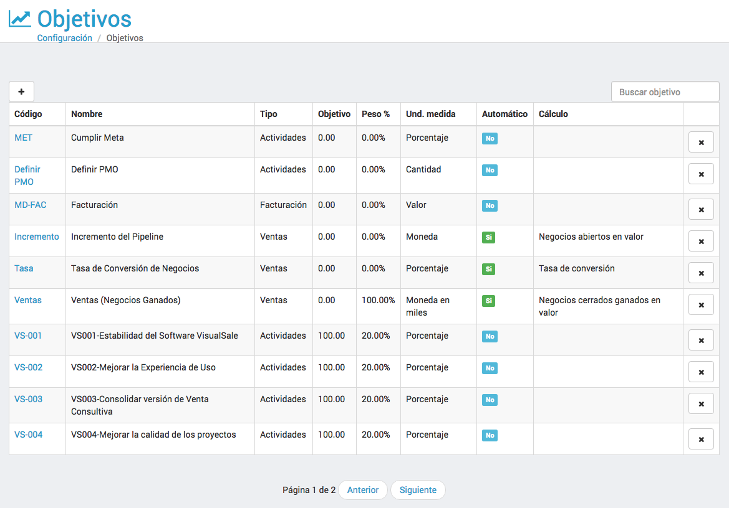The image size is (729, 508).
Task: Click the 'Página 1 de 2' label
Action: tap(309, 490)
